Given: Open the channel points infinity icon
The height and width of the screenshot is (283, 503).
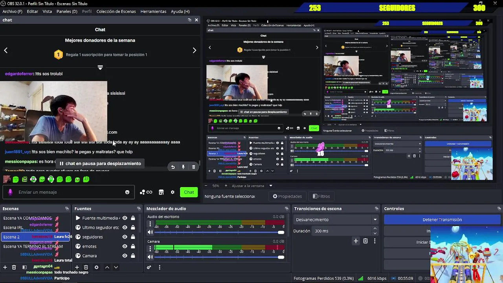Looking at the screenshot, I should click(146, 192).
